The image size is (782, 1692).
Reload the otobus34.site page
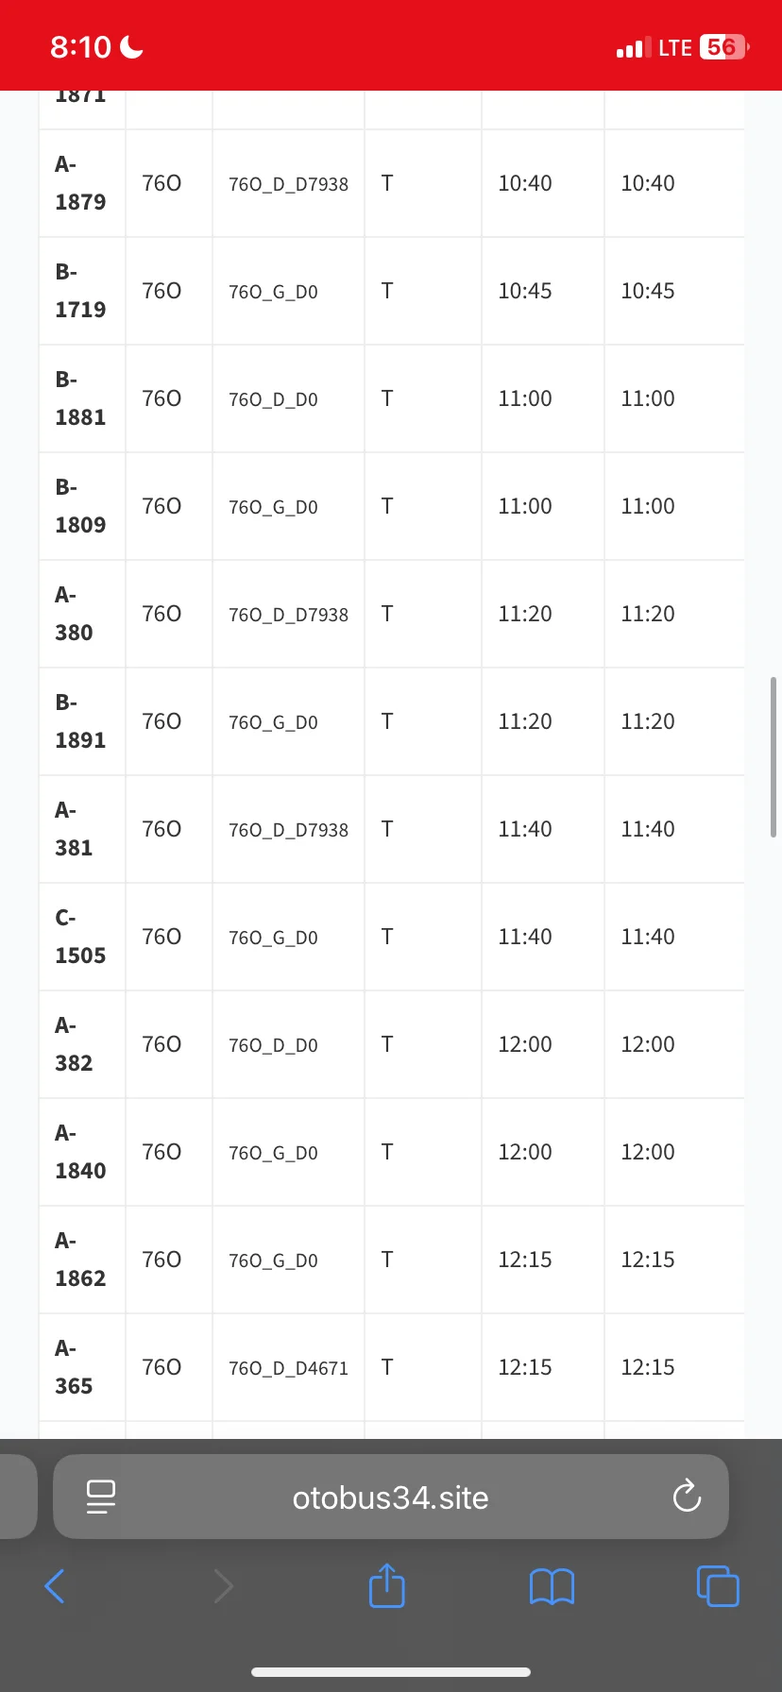(687, 1497)
